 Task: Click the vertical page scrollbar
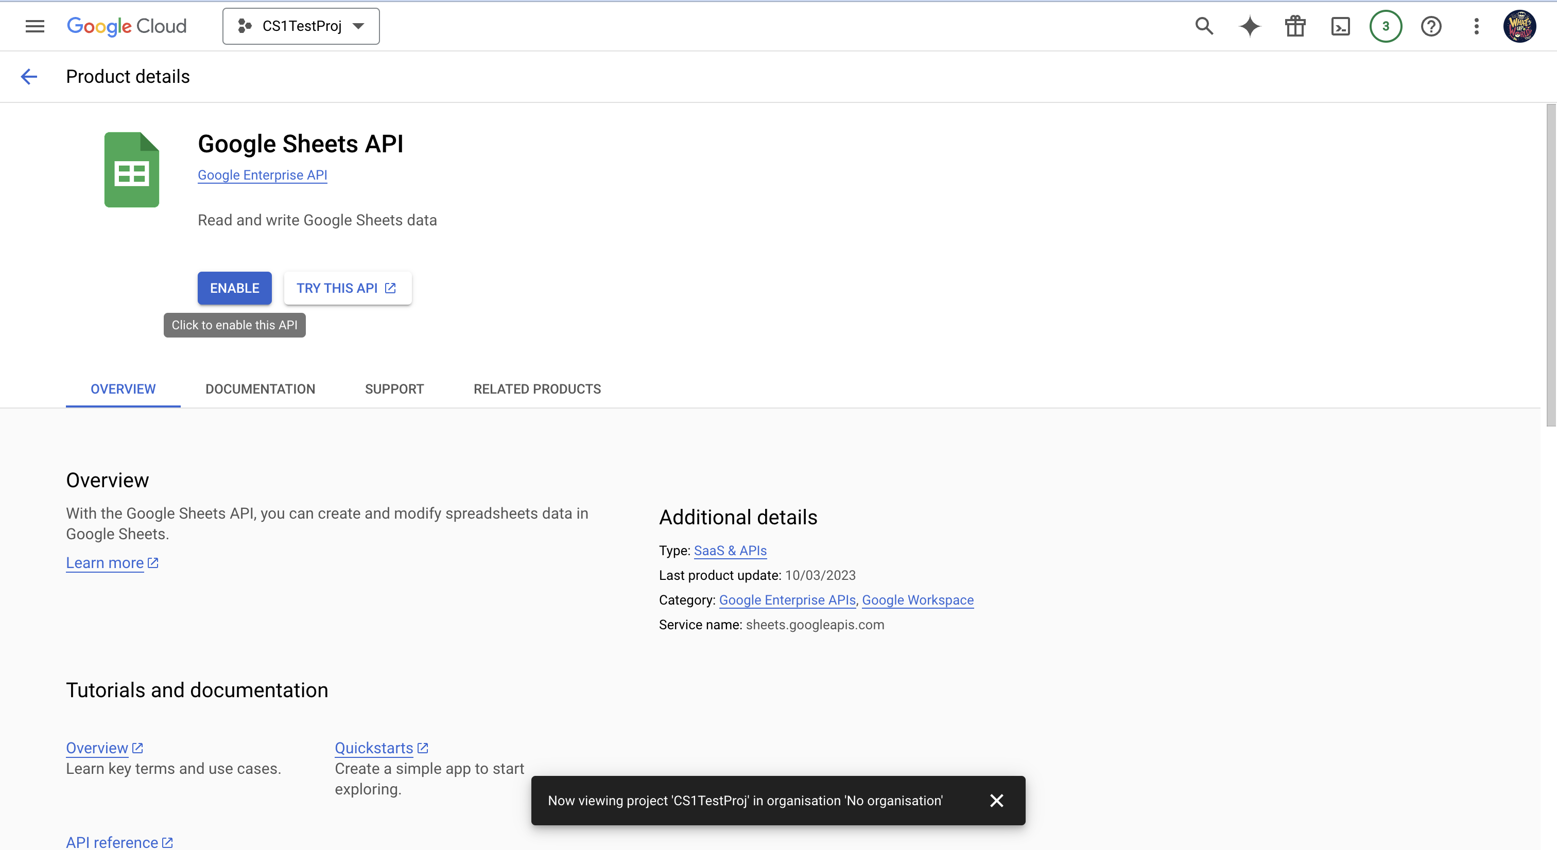pos(1551,266)
